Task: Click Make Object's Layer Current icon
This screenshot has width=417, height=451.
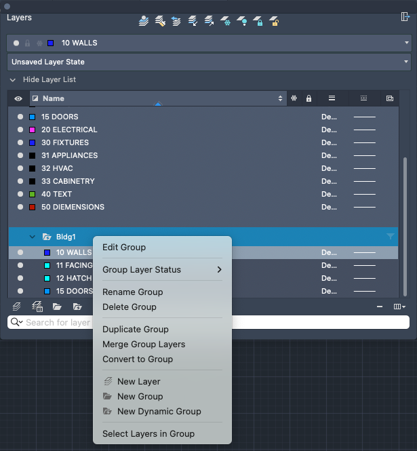Action: click(144, 21)
